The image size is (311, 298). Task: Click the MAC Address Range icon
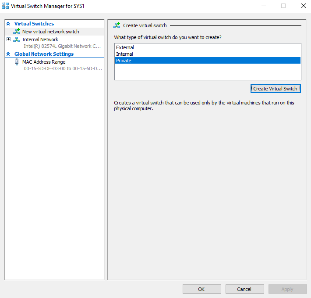pyautogui.click(x=17, y=62)
